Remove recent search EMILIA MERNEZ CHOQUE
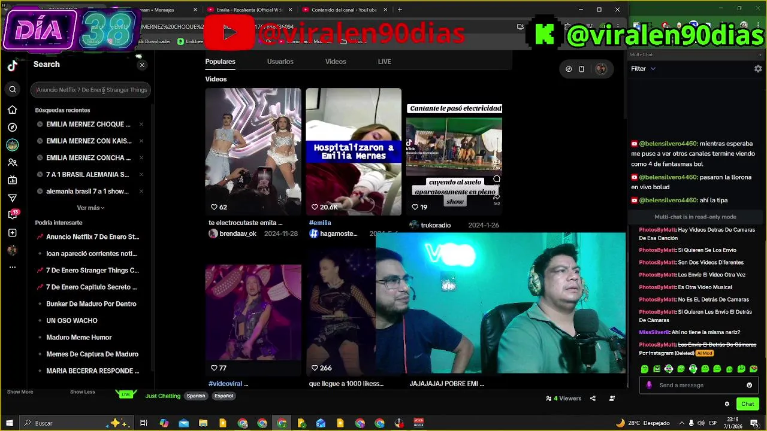The width and height of the screenshot is (767, 431). (x=141, y=125)
